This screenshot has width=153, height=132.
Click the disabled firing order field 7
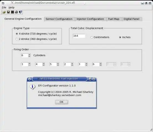pyautogui.click(x=110, y=64)
